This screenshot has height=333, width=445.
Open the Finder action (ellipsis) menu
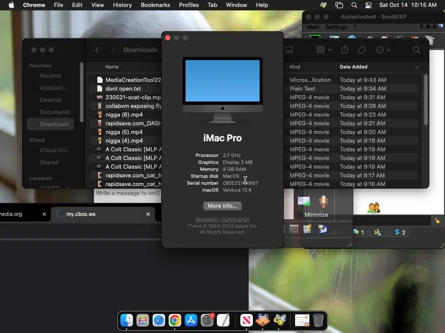(383, 50)
